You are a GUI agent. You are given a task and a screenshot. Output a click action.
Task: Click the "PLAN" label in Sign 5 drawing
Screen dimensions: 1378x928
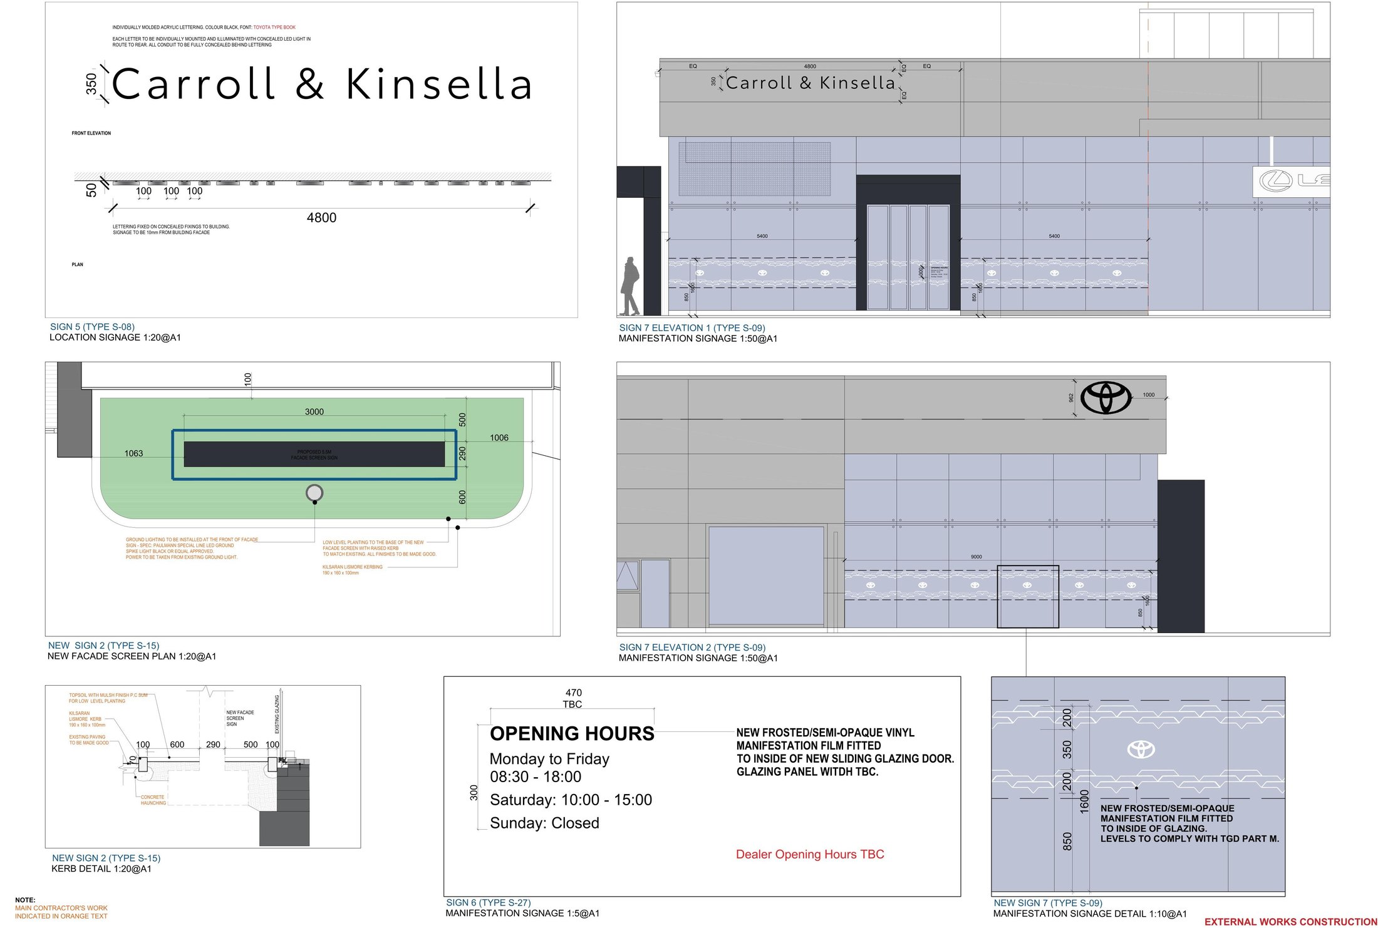point(78,265)
